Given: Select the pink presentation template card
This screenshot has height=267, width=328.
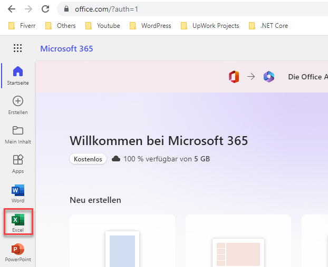Looking at the screenshot, I should point(238,241).
